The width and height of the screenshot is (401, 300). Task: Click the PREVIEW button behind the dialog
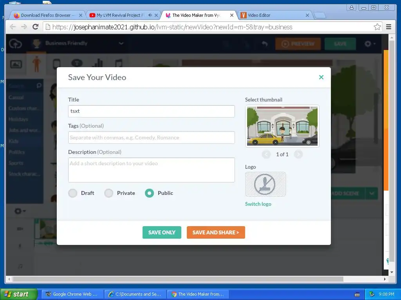pyautogui.click(x=298, y=44)
